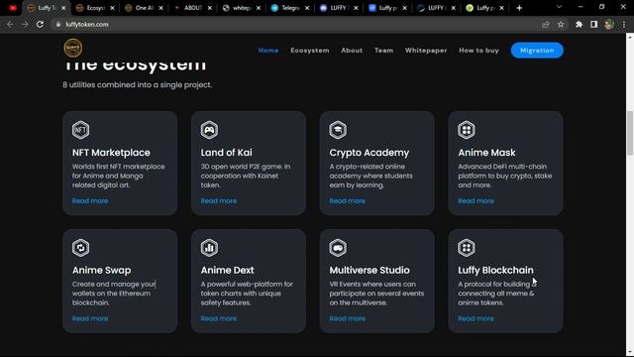Viewport: 634px width, 357px height.
Task: Click the Anime Swap card title
Action: [101, 270]
